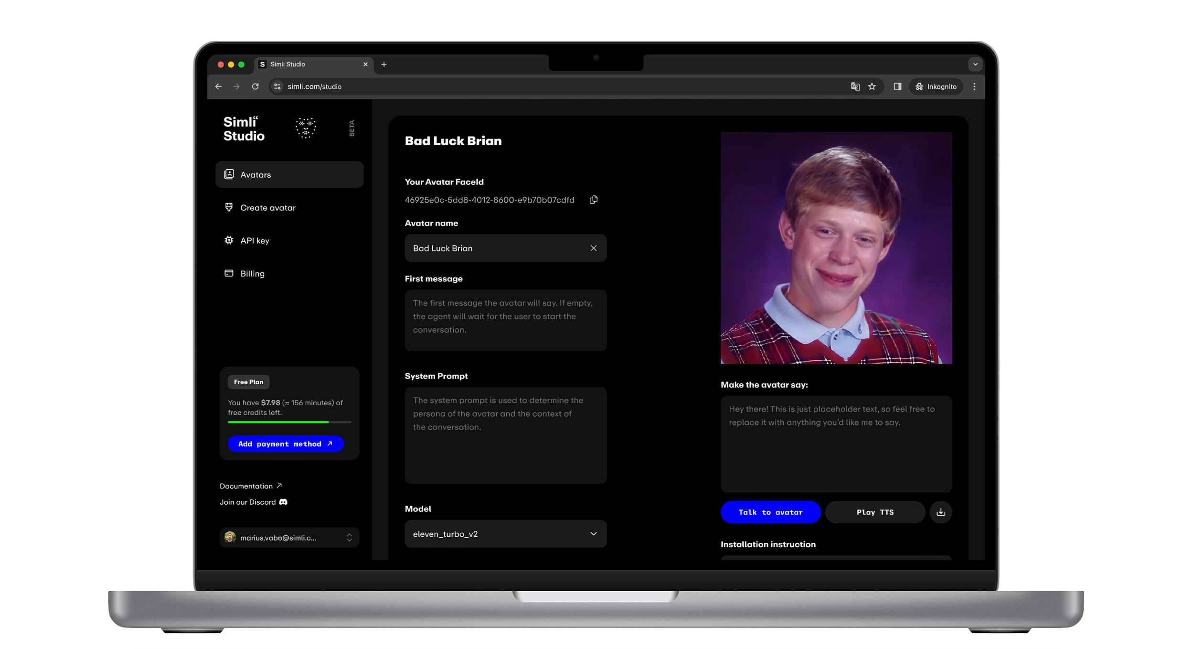Expand the account switcher for marius.vabo

(289, 538)
